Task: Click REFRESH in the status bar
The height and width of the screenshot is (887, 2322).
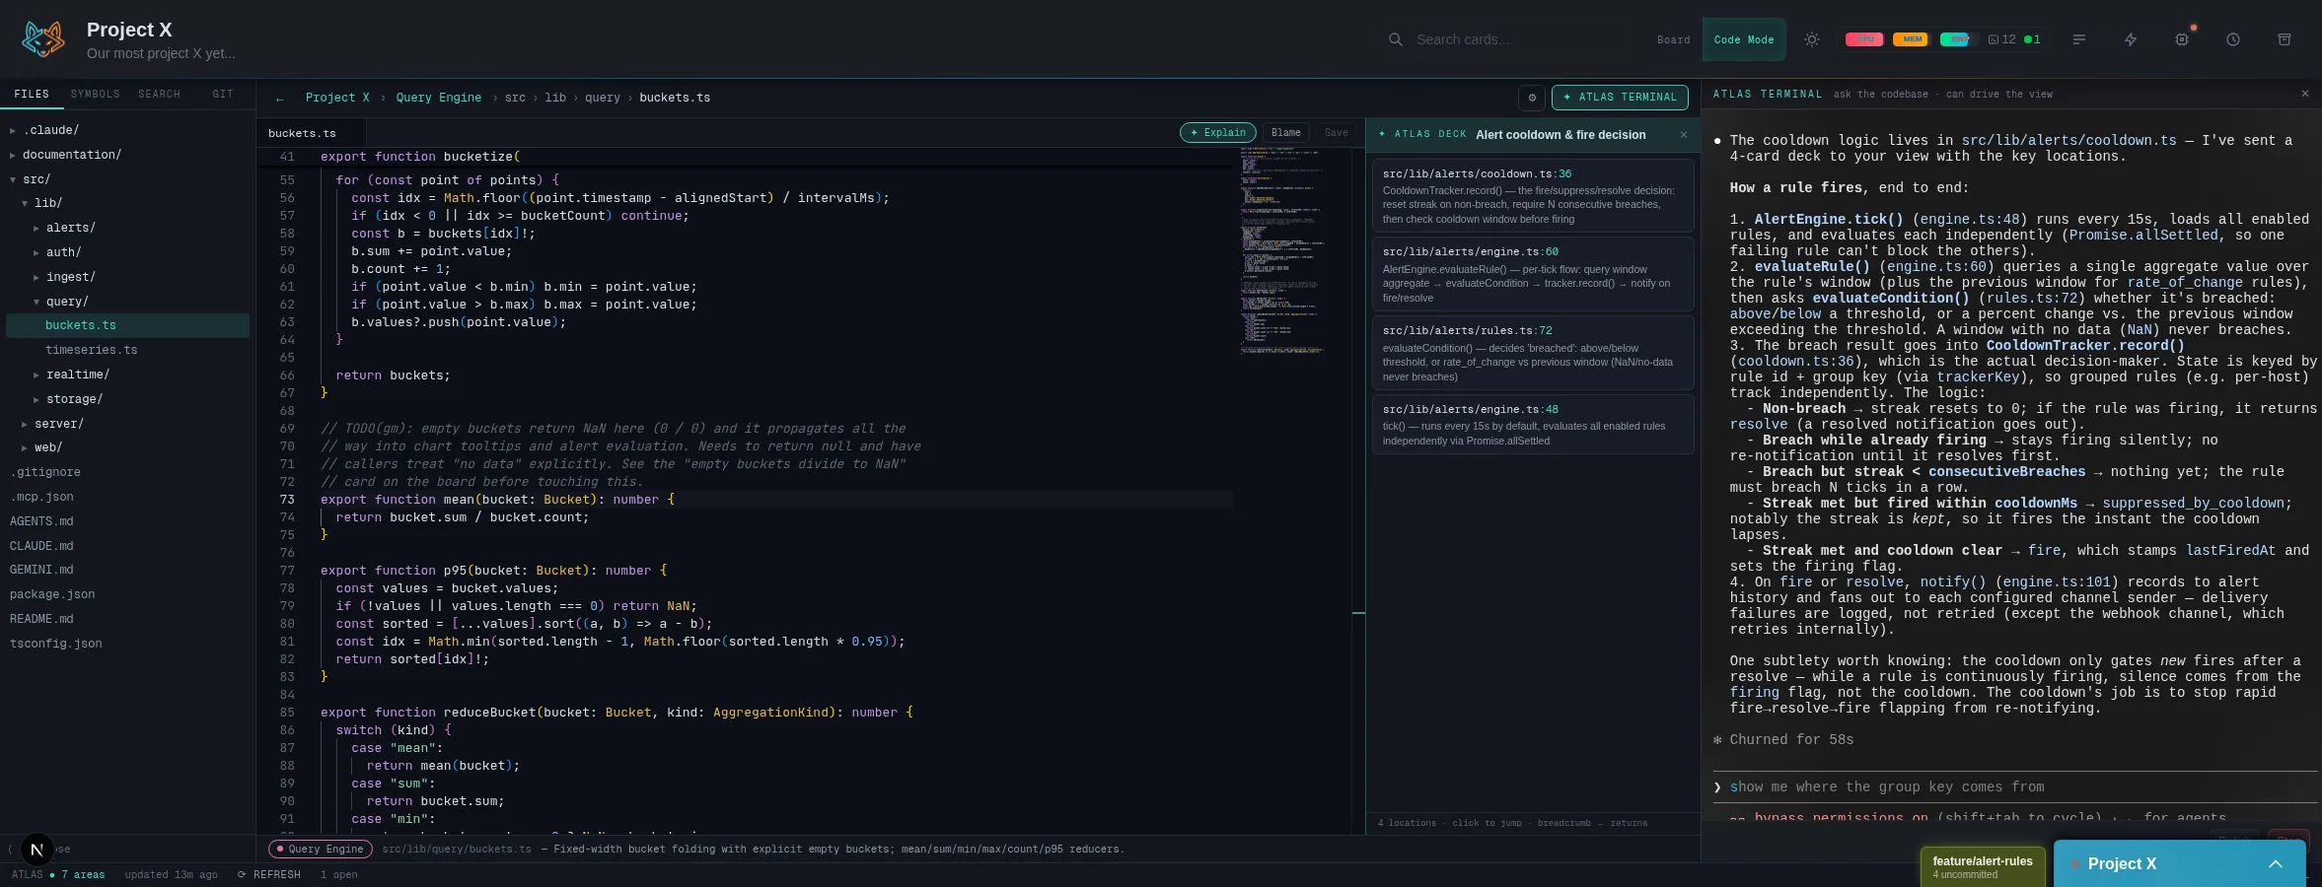Action: [269, 875]
